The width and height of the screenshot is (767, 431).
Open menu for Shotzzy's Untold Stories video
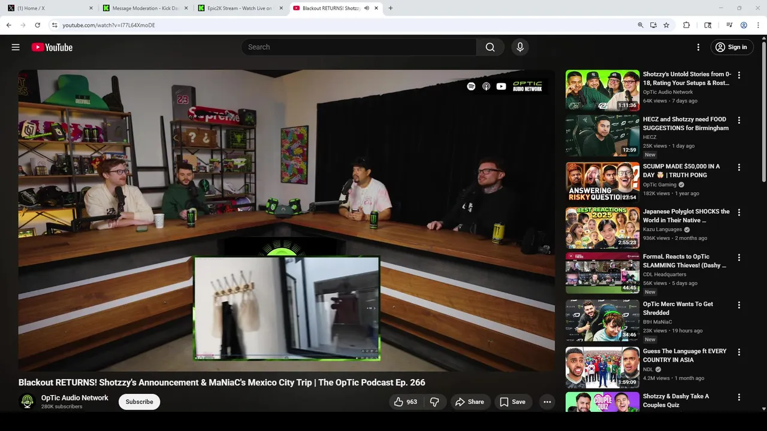(739, 75)
